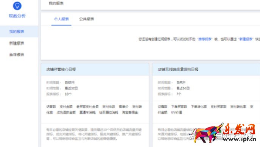Follow the blue 新建报表 link in the empty-state message
This screenshot has width=260, height=147.
(x=246, y=39)
